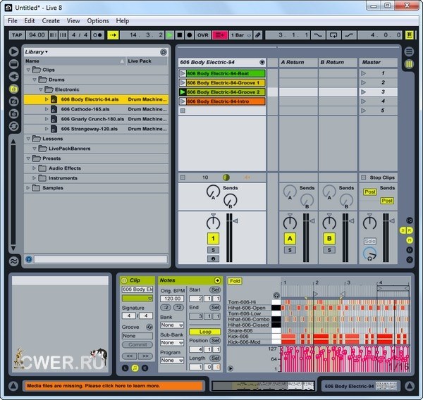
Task: Adjust the track 1 Send A knob
Action: pyautogui.click(x=213, y=192)
